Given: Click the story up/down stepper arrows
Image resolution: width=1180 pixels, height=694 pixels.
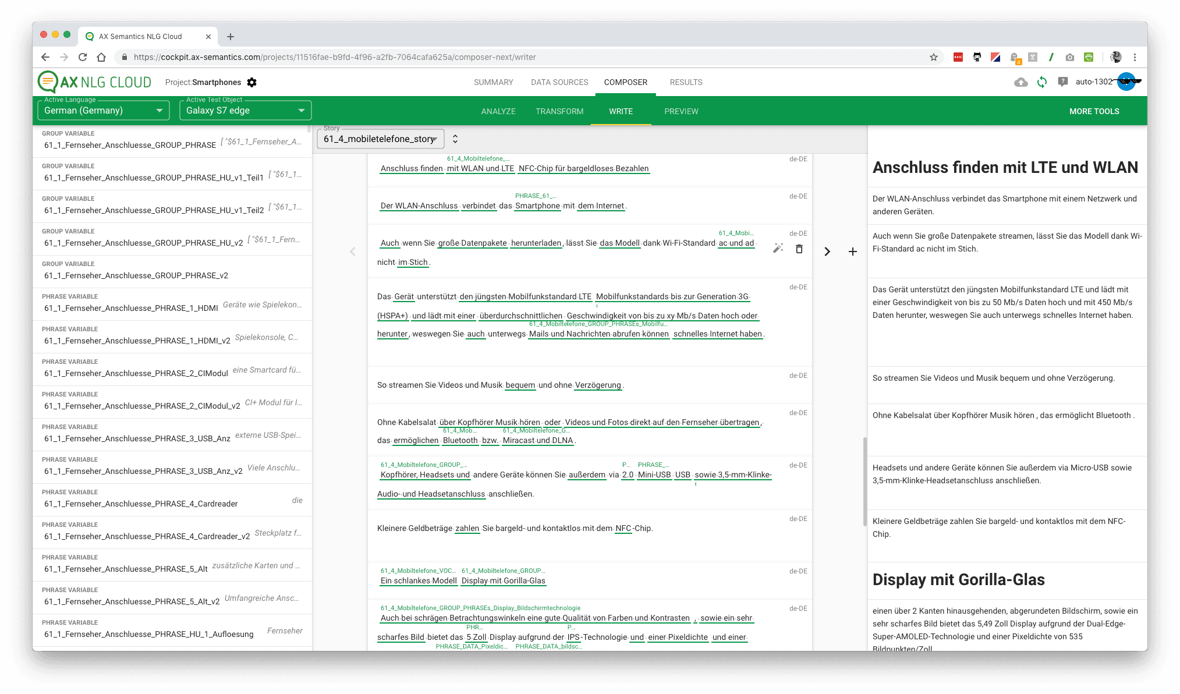Looking at the screenshot, I should (455, 139).
